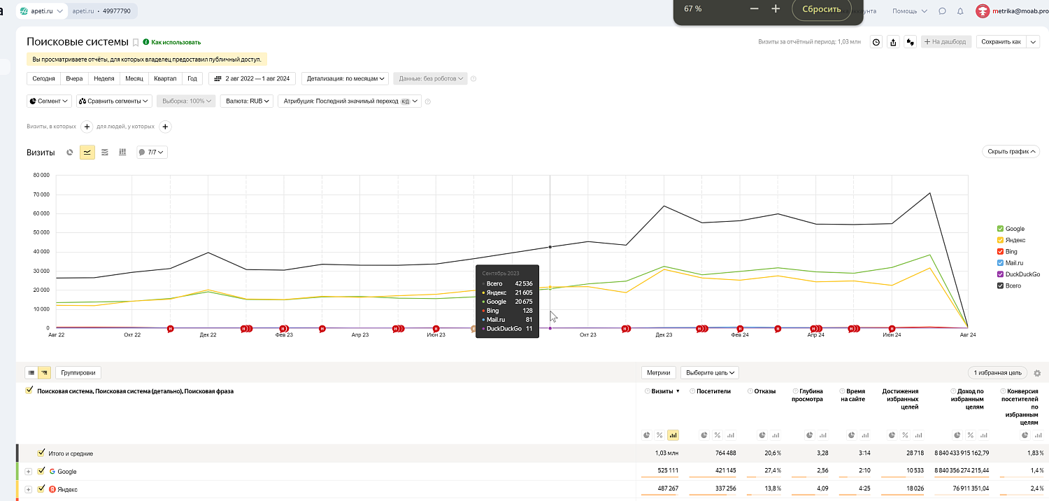The width and height of the screenshot is (1049, 501).
Task: Add condition для людей, у которых
Action: pos(165,127)
